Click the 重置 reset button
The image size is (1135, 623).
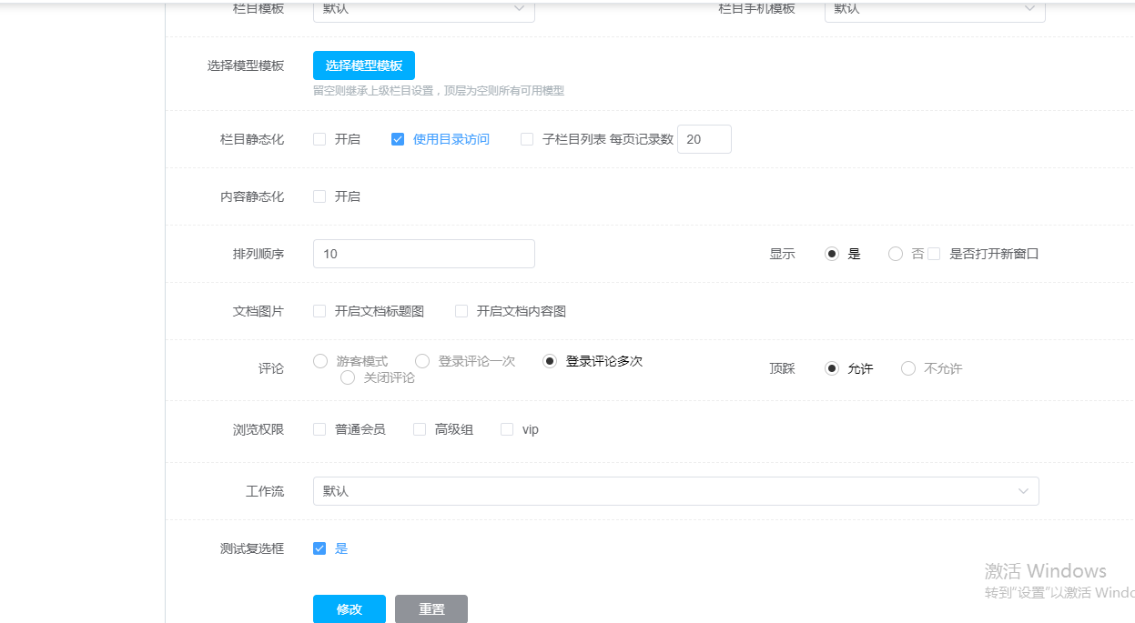[x=431, y=609]
